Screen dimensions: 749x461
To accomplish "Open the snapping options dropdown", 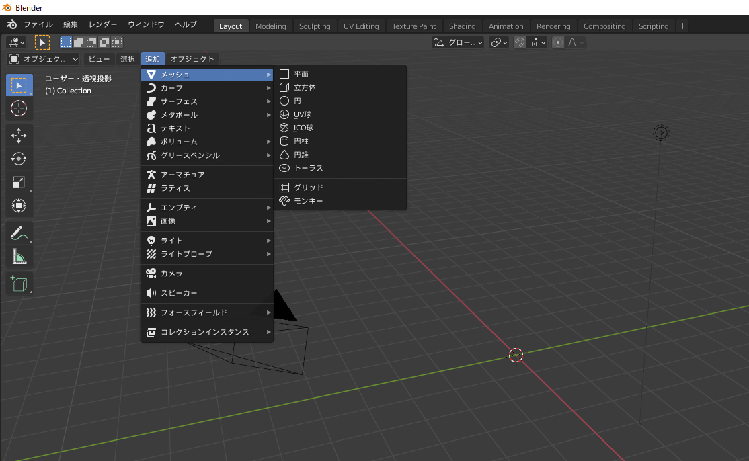I will (537, 42).
